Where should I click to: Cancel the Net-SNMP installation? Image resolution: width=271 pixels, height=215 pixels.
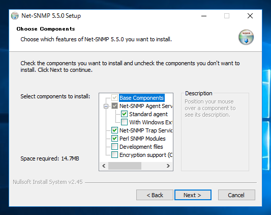(x=236, y=195)
